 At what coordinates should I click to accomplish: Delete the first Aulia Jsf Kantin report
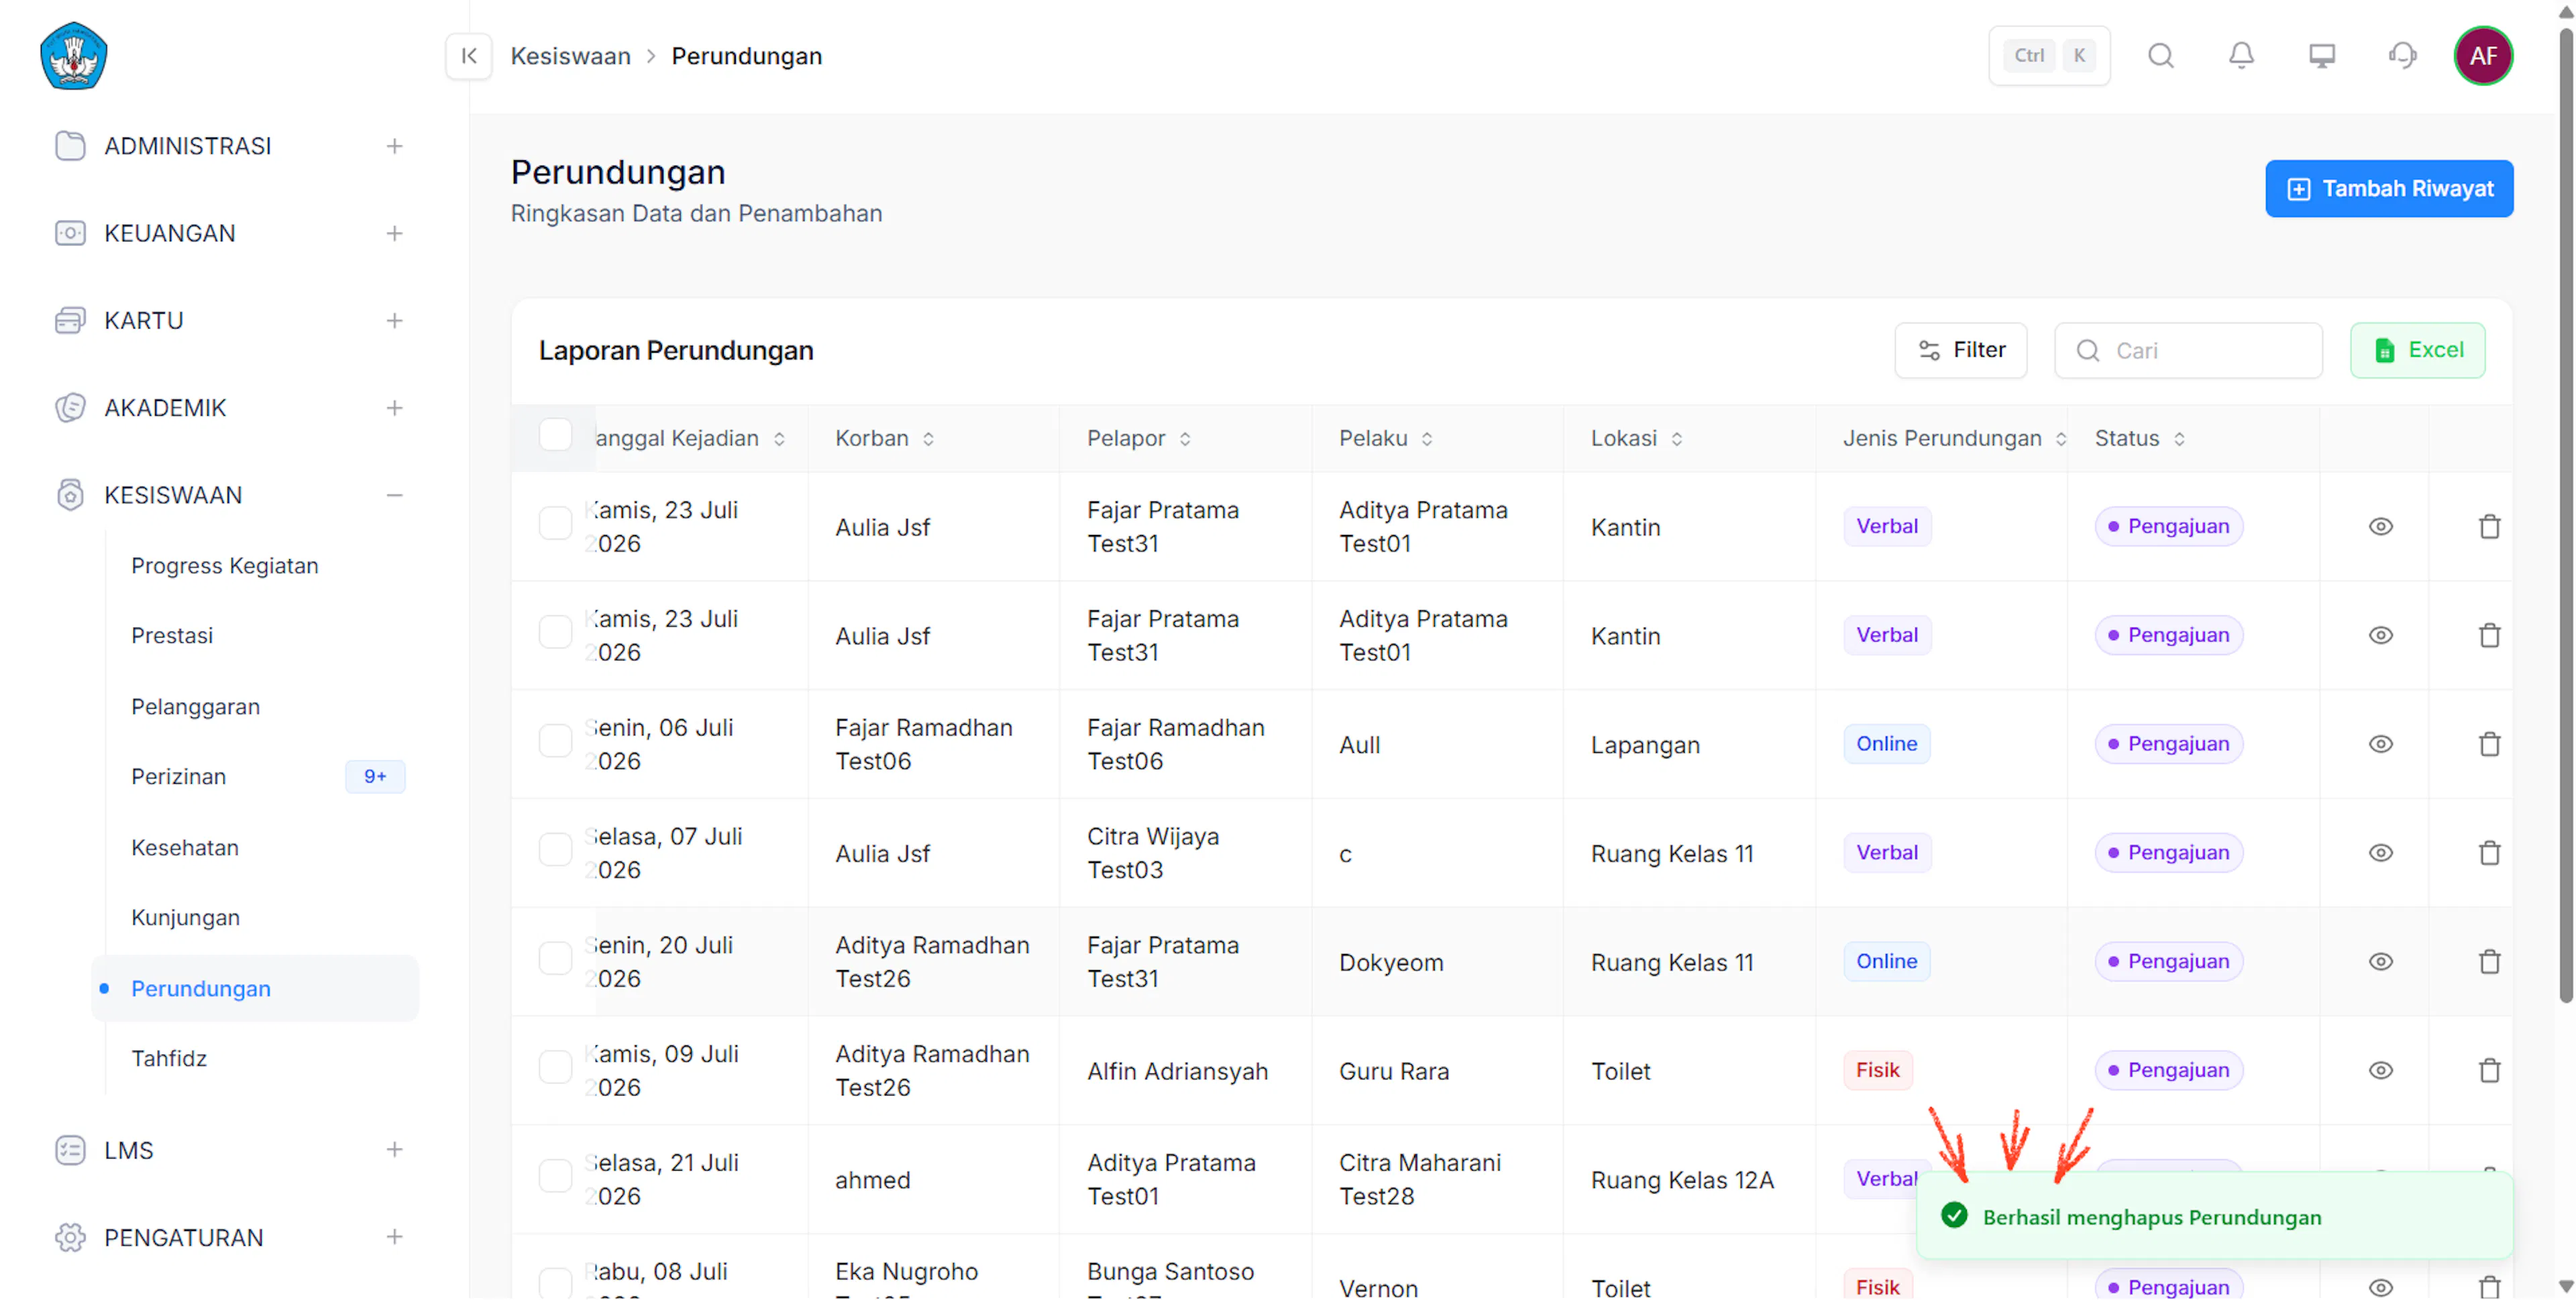[x=2489, y=526]
